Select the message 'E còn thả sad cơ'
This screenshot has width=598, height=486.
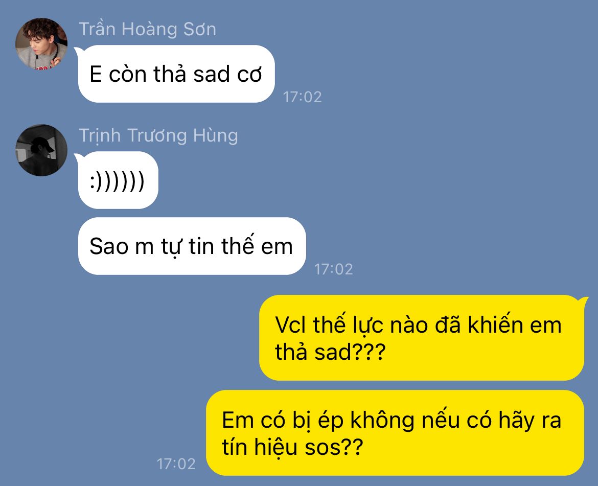point(176,74)
